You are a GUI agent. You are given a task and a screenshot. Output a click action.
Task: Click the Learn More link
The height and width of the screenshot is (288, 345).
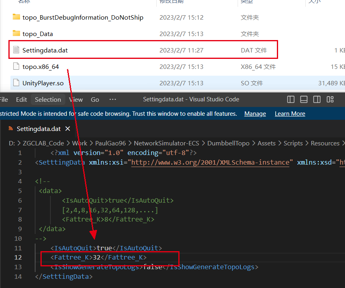[290, 114]
